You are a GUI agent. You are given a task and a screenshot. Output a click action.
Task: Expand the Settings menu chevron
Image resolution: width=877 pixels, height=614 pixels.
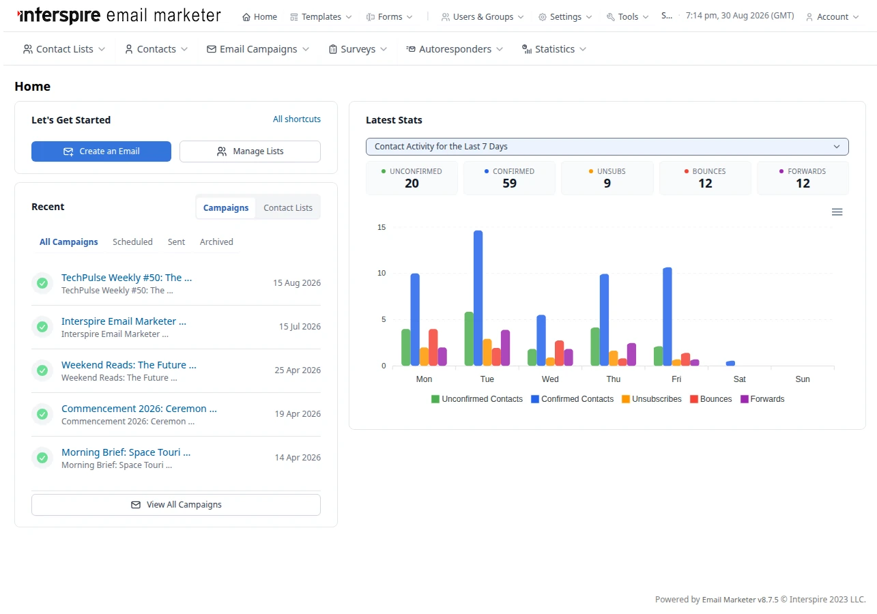589,17
